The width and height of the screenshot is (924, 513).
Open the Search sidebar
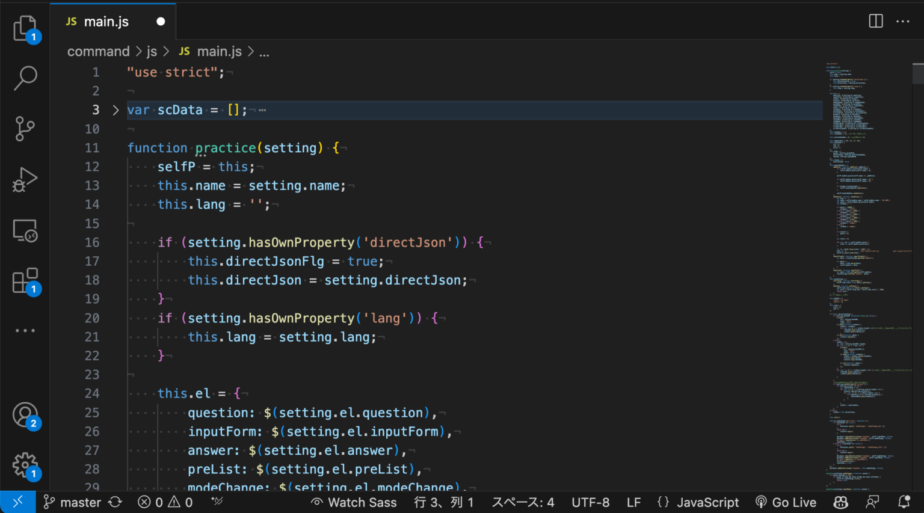click(25, 78)
